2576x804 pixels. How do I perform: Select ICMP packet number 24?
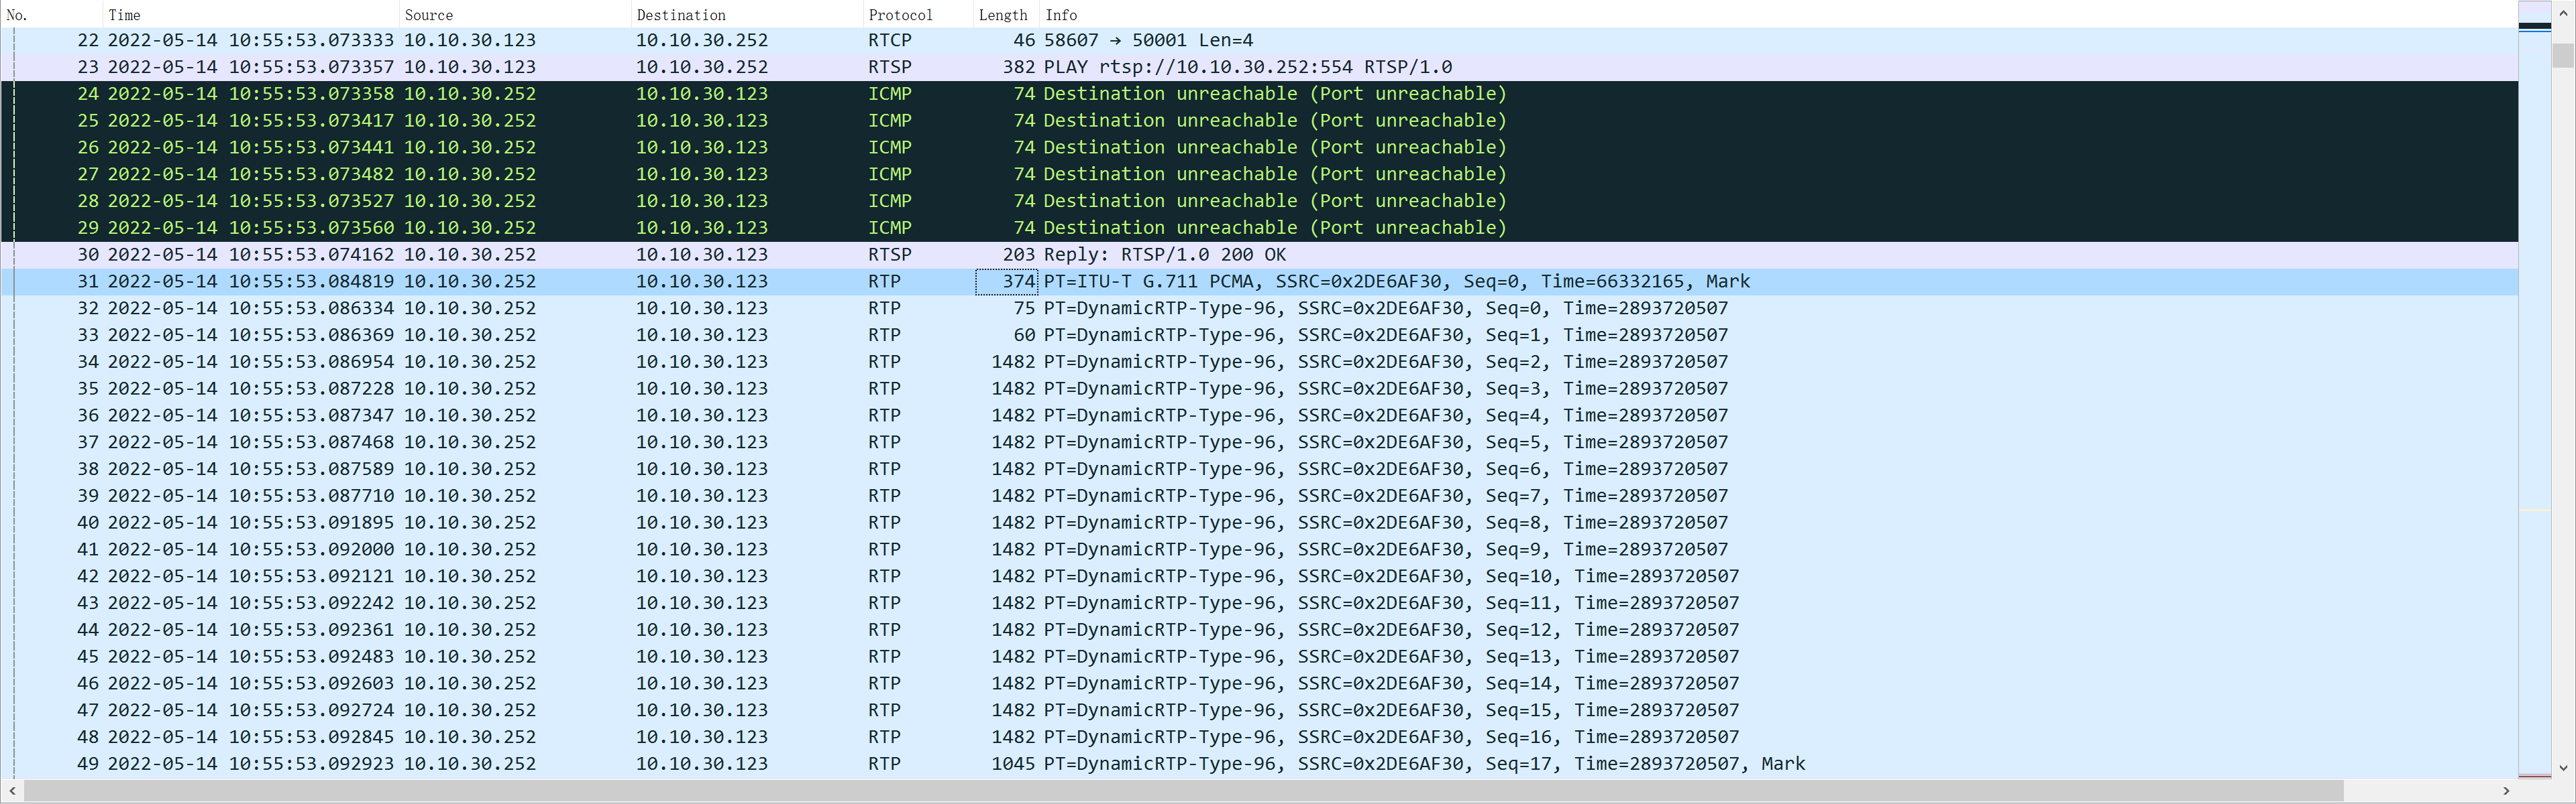tap(1259, 94)
